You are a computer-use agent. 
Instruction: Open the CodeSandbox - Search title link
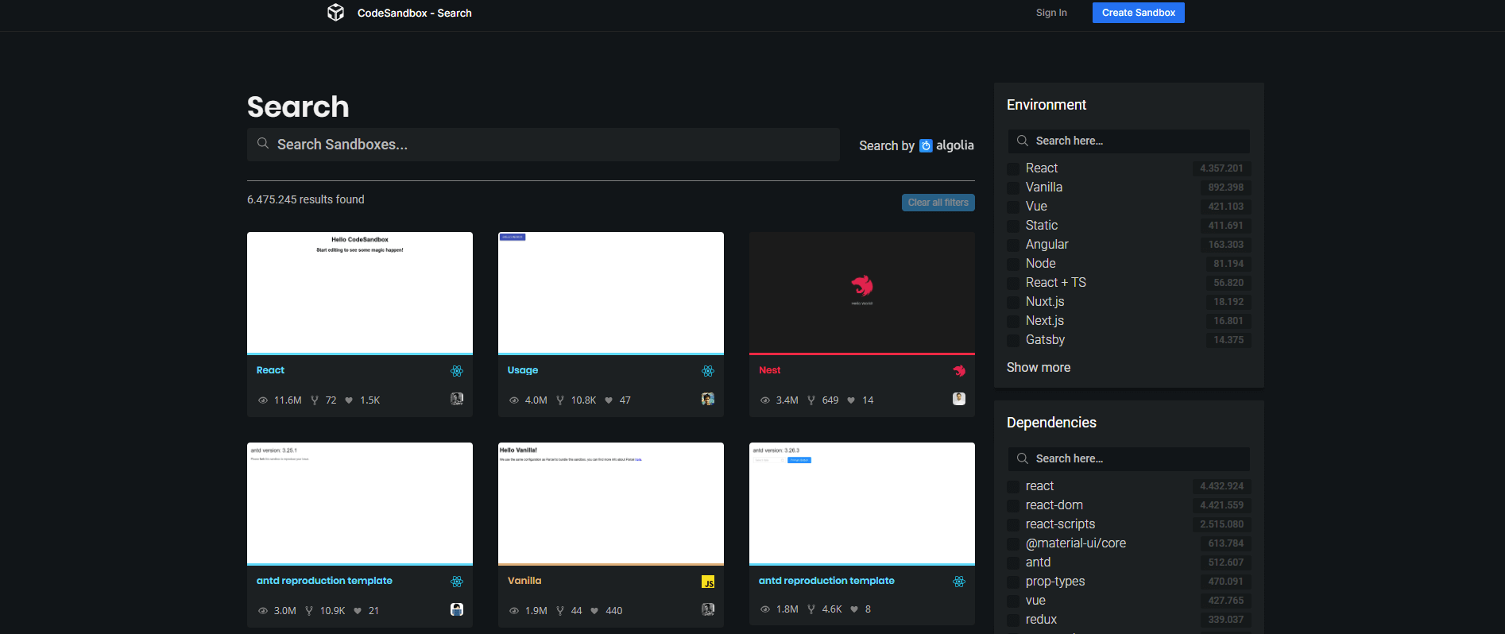pyautogui.click(x=414, y=13)
